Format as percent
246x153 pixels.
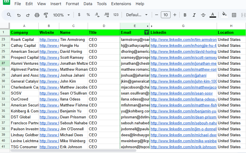tap(88, 15)
